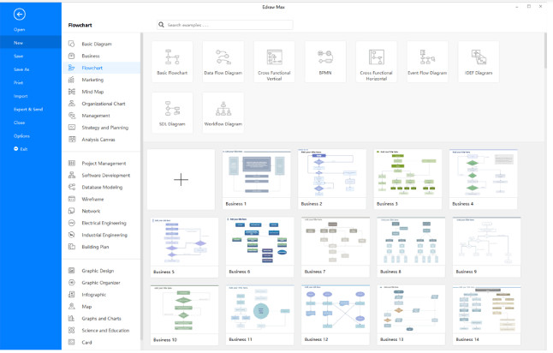
Task: Open the Workflow Diagram type
Action: tap(223, 113)
